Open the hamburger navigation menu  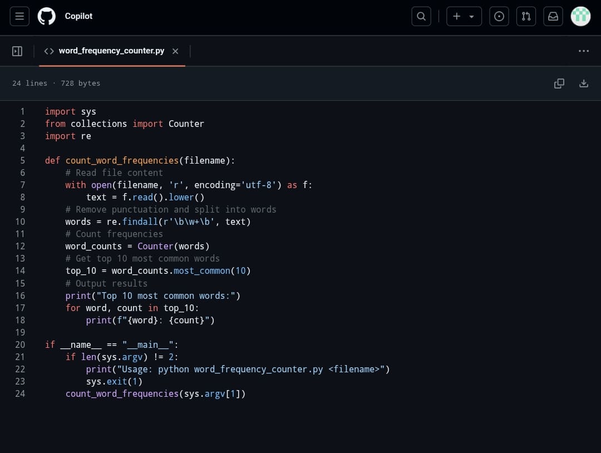click(19, 16)
